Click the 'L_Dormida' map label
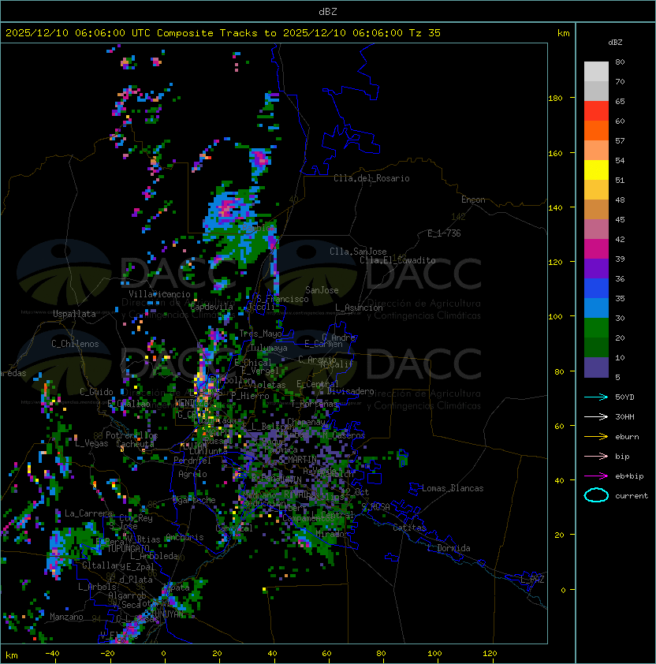This screenshot has height=664, width=656. [449, 548]
